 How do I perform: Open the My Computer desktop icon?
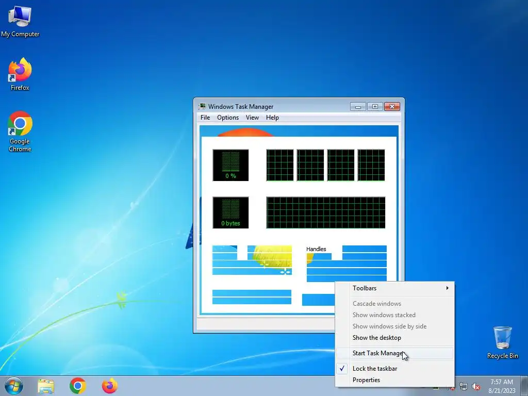pyautogui.click(x=20, y=21)
